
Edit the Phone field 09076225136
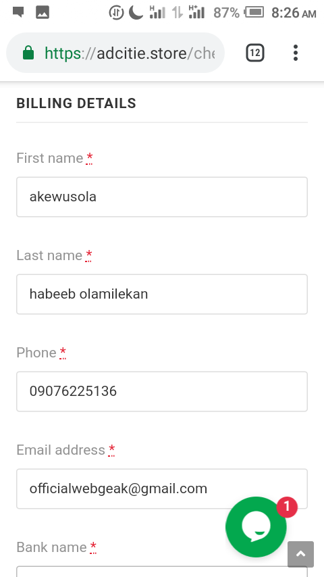(x=162, y=391)
